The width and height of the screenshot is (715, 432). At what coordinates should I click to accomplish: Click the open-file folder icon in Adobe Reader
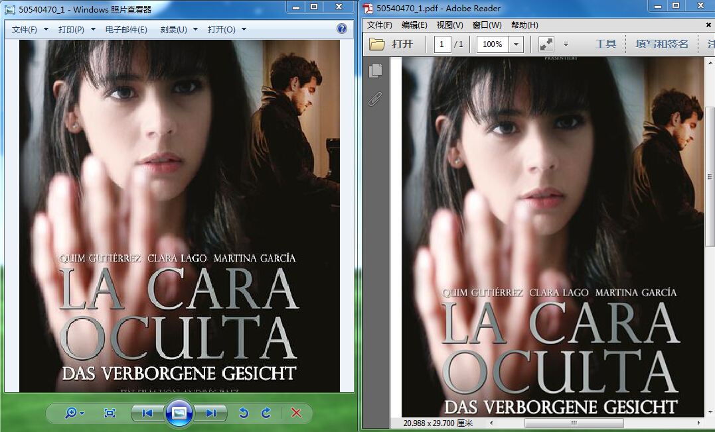(376, 44)
